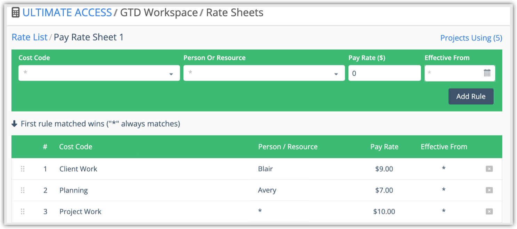
Task: Click the Pay Rate column header
Action: click(x=384, y=147)
